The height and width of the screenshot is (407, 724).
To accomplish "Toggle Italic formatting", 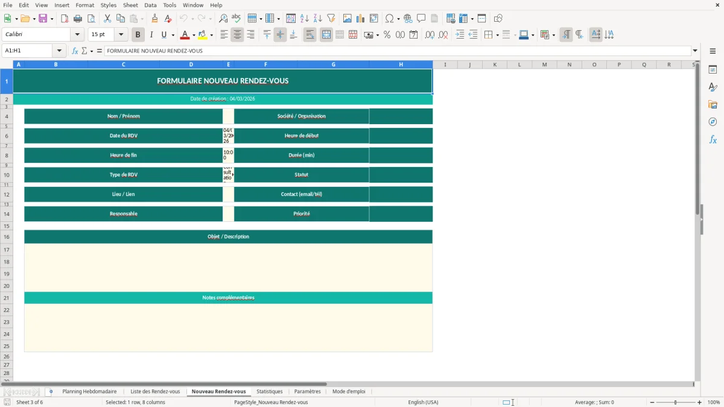I will pos(151,35).
